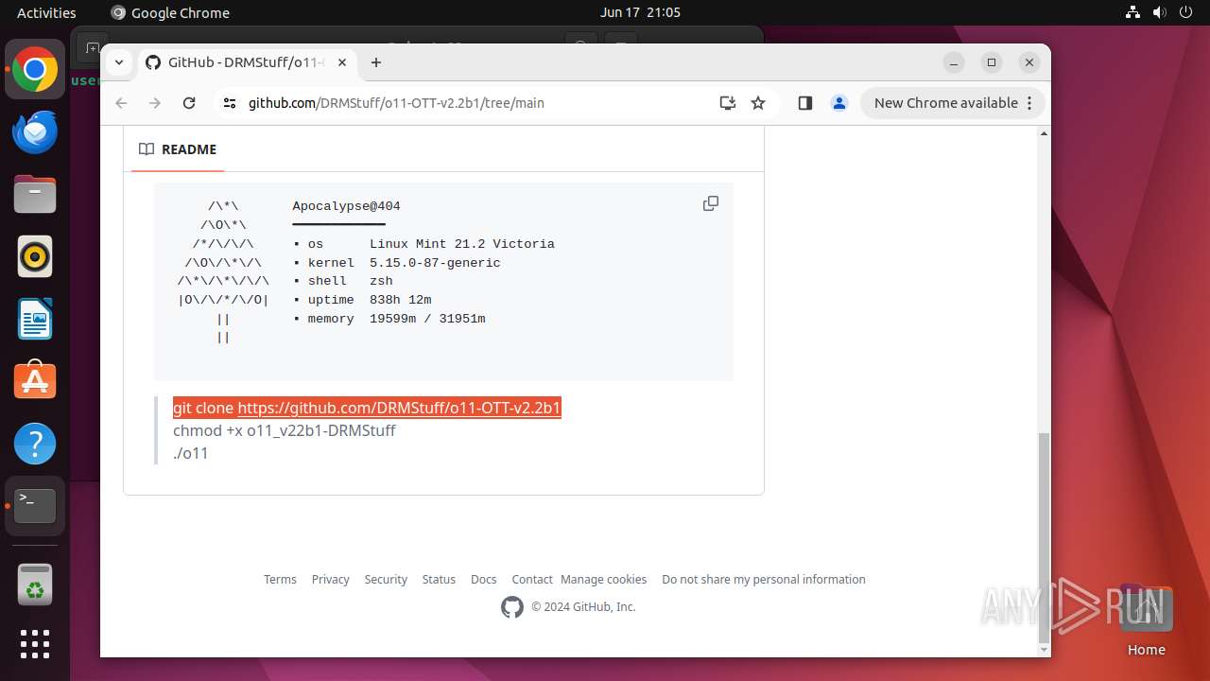Screen dimensions: 1210x681
Task: Launch Thunderbird Mail from the dock
Action: click(x=35, y=132)
